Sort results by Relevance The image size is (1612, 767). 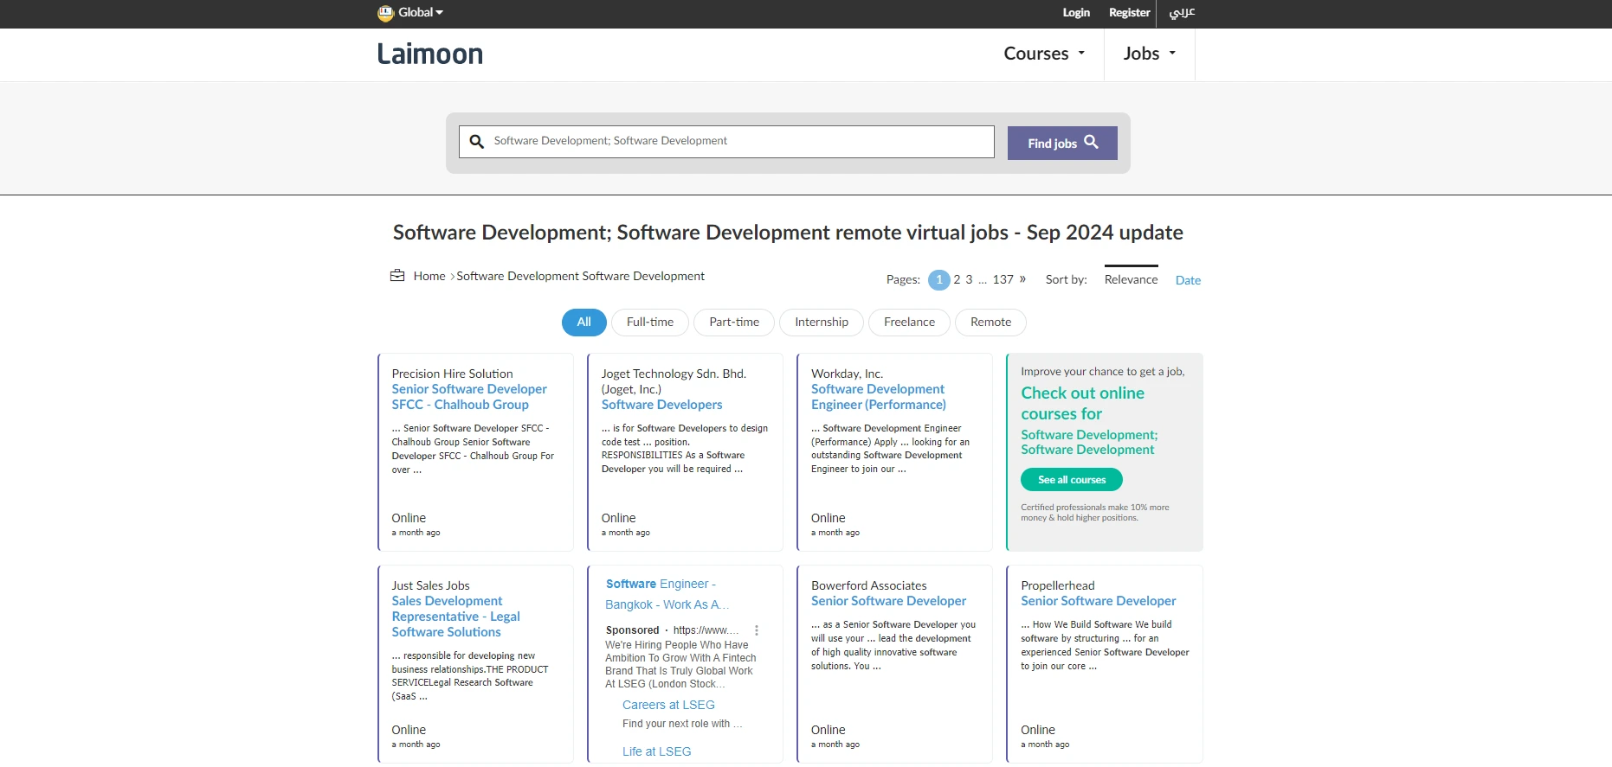(x=1131, y=279)
